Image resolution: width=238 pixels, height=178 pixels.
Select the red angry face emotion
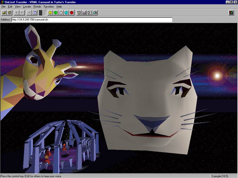pyautogui.click(x=72, y=13)
